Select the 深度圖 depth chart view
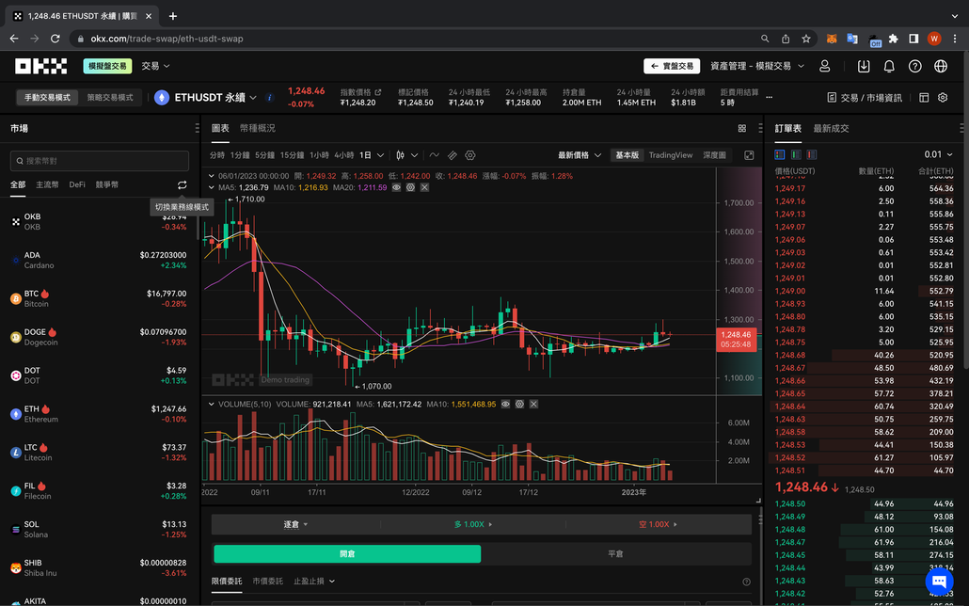The width and height of the screenshot is (969, 606). [x=714, y=155]
